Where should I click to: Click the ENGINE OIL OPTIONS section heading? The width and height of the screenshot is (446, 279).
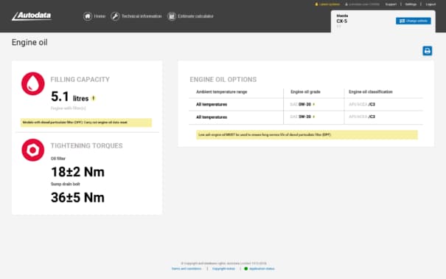tap(223, 80)
